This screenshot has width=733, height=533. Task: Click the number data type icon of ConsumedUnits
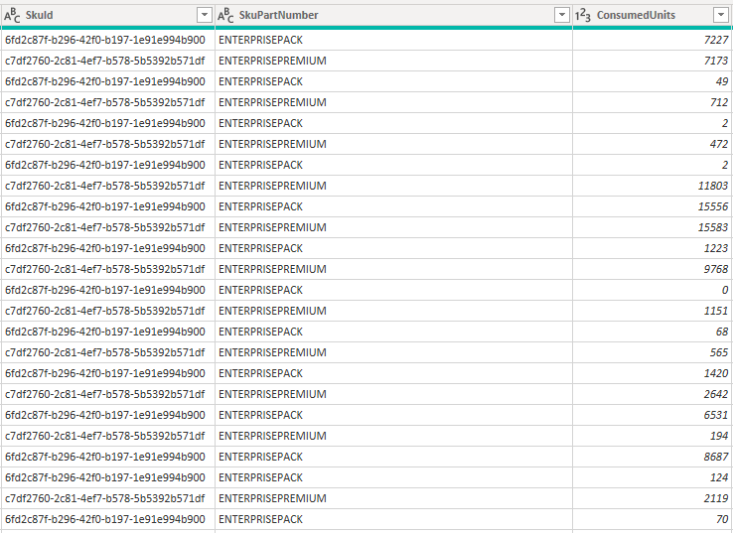pos(582,16)
